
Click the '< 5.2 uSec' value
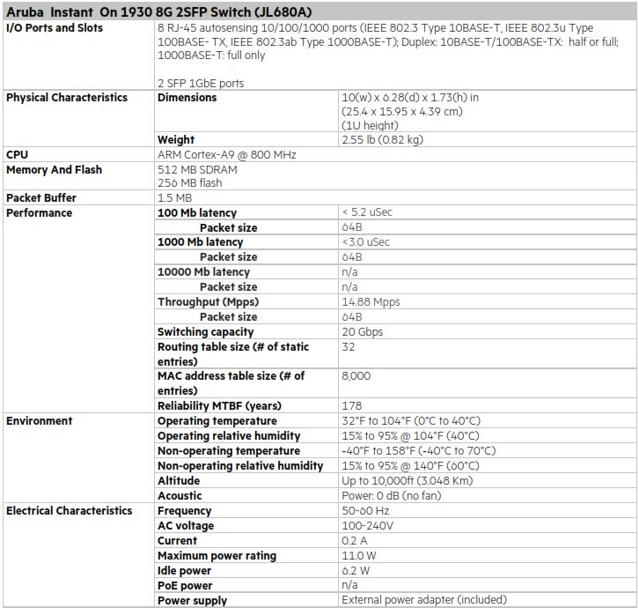click(x=367, y=212)
